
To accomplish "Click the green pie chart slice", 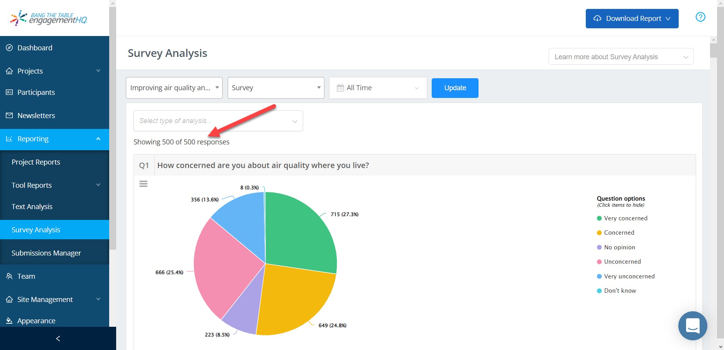I will (298, 232).
